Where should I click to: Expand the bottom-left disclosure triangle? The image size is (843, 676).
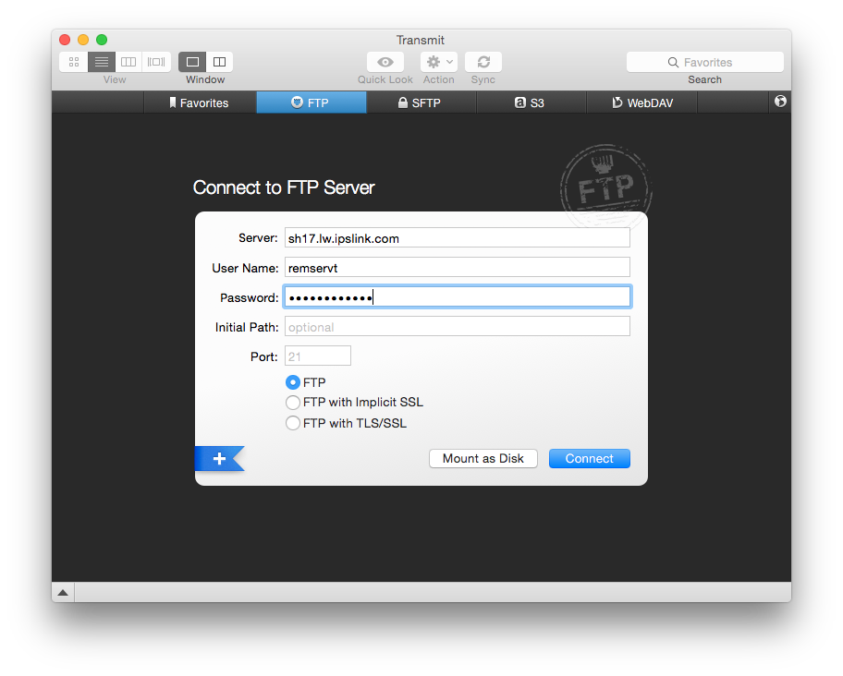63,592
